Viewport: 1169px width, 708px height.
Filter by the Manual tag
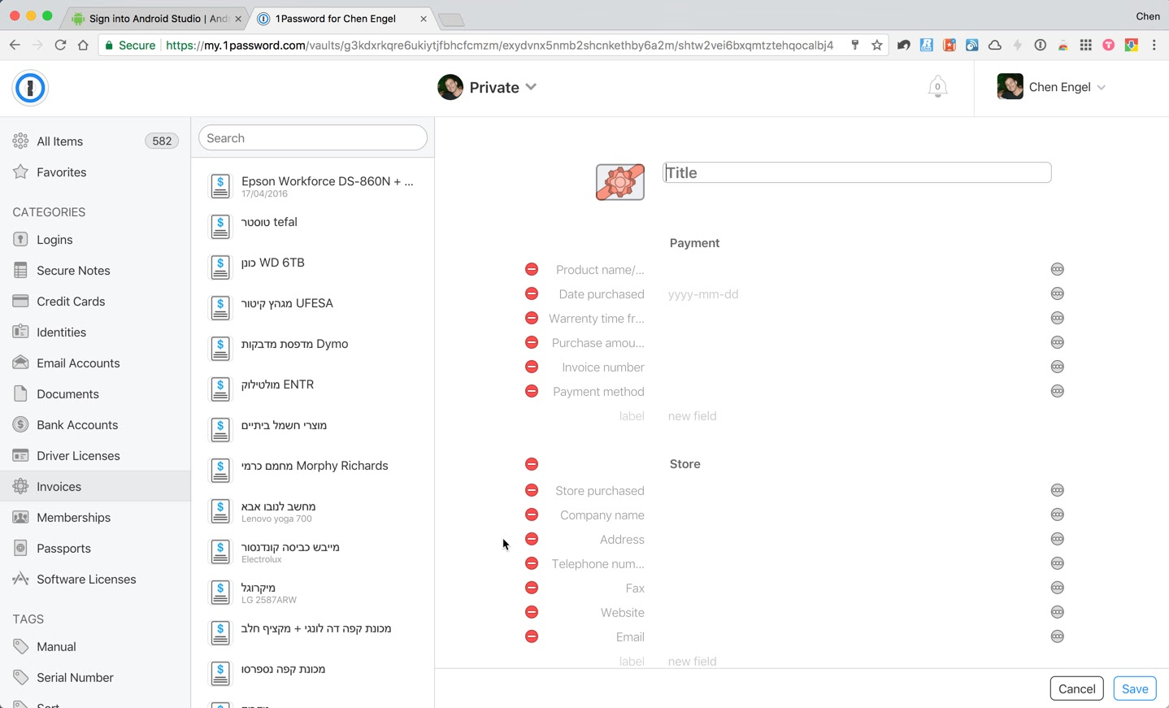tap(95, 647)
